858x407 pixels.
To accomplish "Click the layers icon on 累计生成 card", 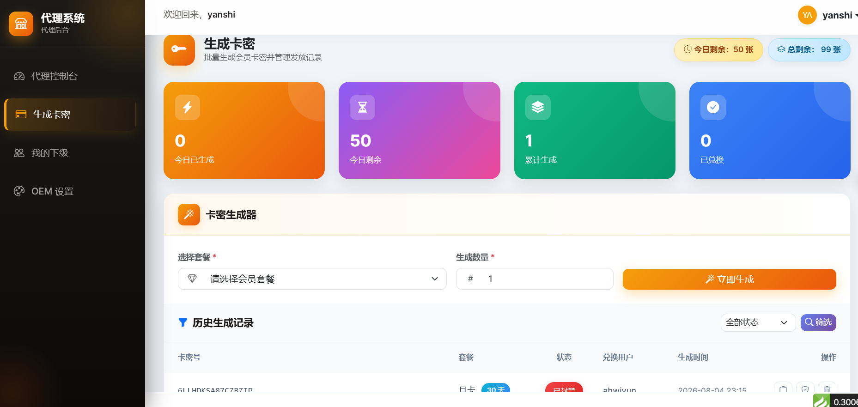I will pyautogui.click(x=538, y=107).
